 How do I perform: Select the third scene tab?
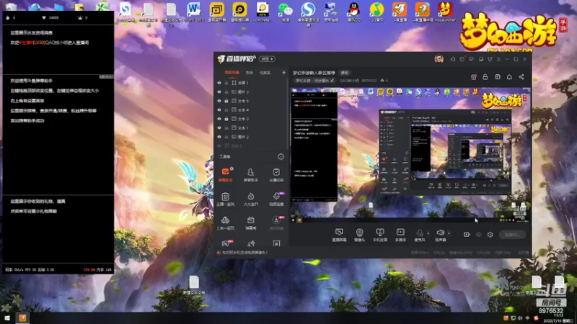(x=265, y=73)
